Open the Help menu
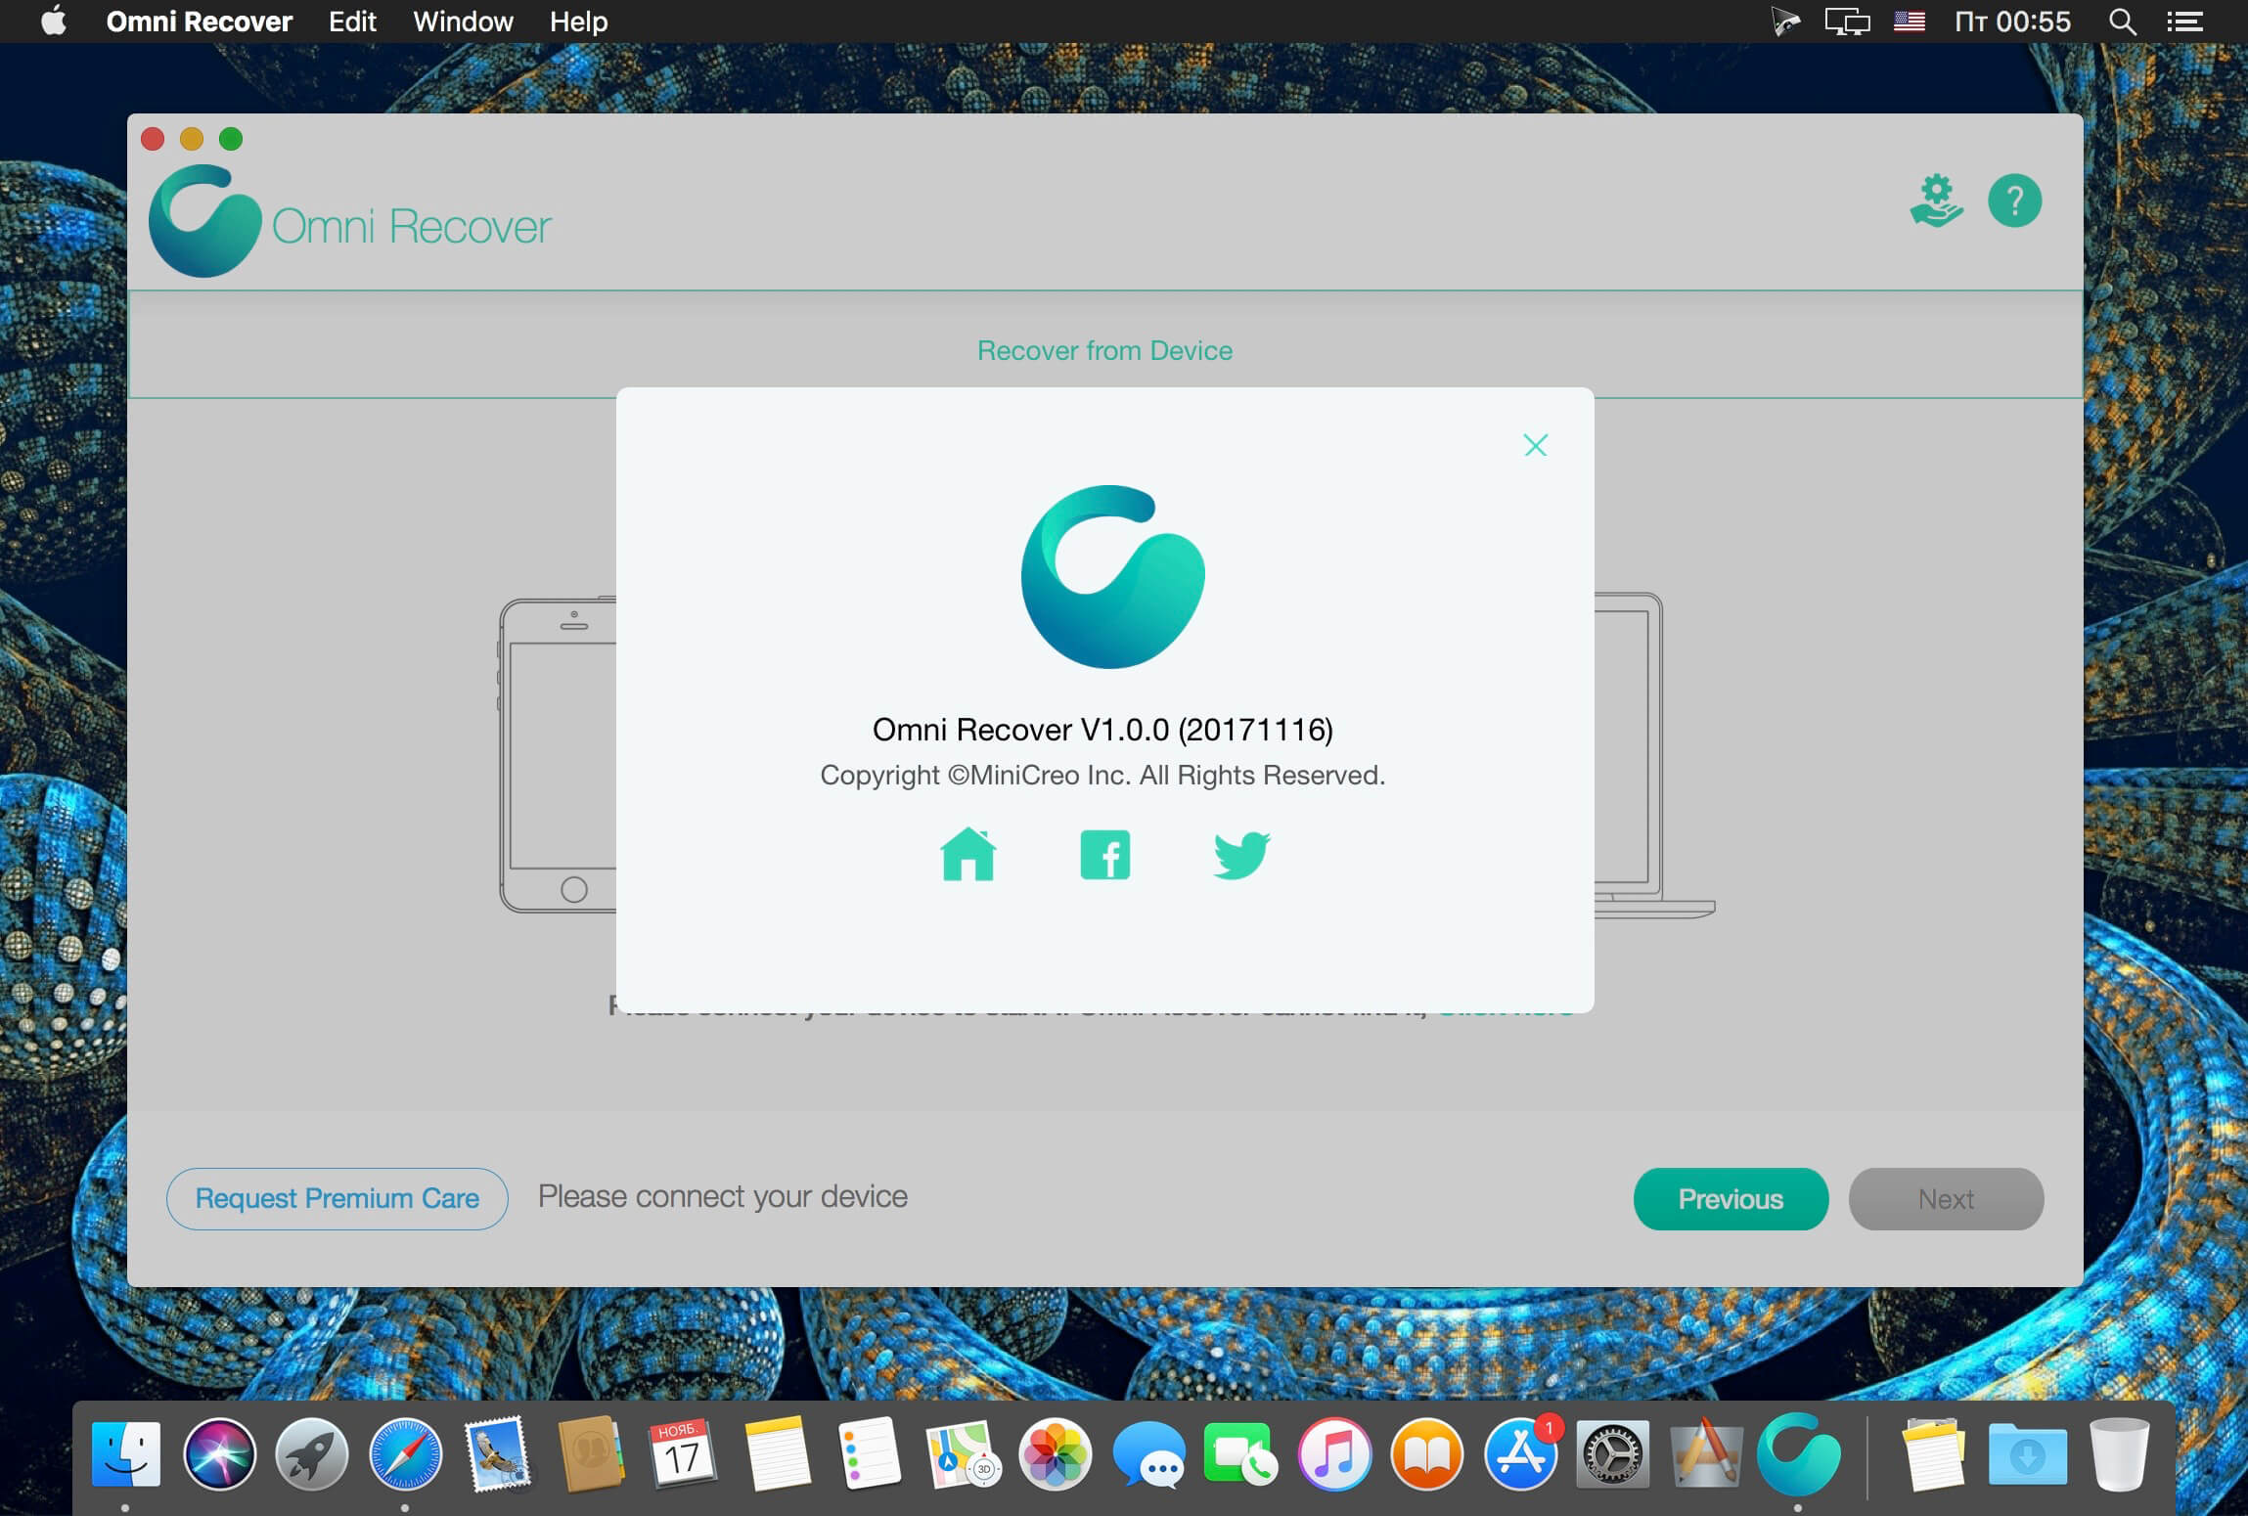Viewport: 2248px width, 1516px height. [x=578, y=22]
